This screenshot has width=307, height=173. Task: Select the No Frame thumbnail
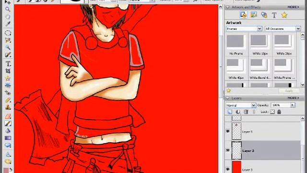tap(236, 45)
